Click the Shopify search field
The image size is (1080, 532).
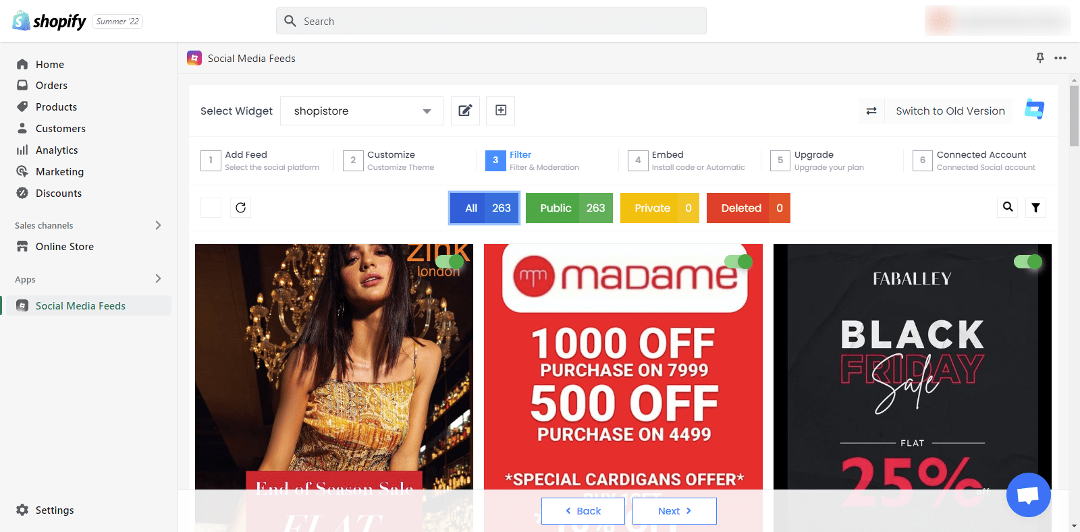point(491,21)
